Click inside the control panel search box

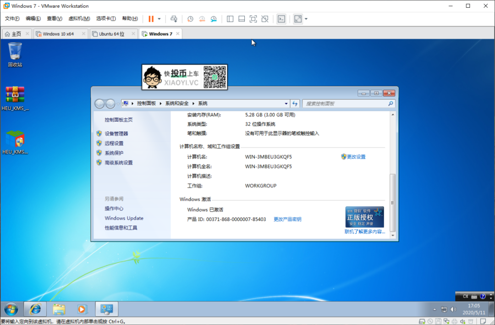[348, 103]
